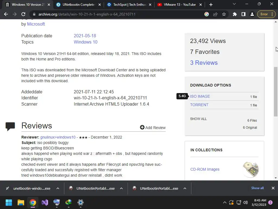The image size is (278, 209).
Task: Open Google icon in address bar
Action: tap(207, 14)
